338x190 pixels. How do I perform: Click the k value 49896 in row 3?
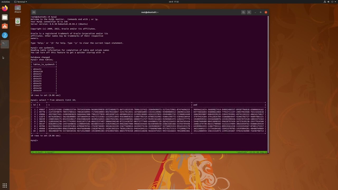click(x=42, y=114)
